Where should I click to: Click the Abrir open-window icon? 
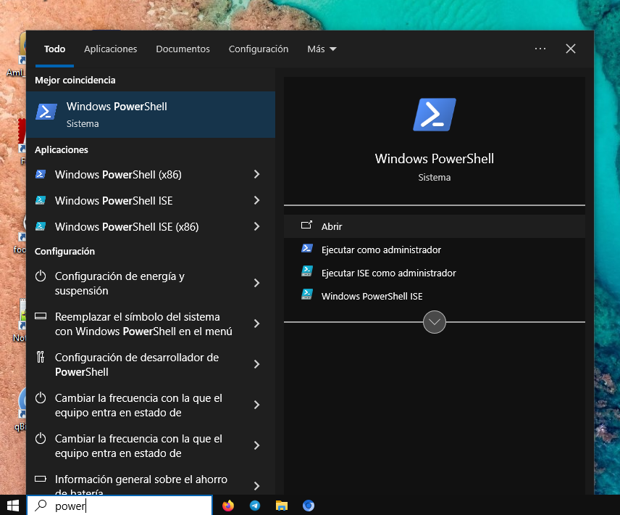306,226
